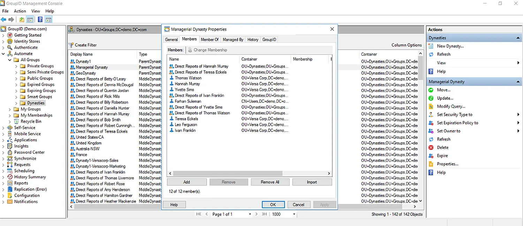Click the Expire action icon
This screenshot has height=226, width=523.
point(431,156)
